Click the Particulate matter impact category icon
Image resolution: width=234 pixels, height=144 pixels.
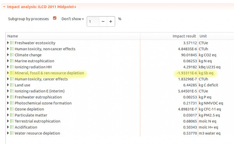click(12, 115)
